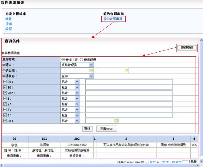Open calendar picker for start application date
This screenshot has width=203, height=167.
pos(91,71)
